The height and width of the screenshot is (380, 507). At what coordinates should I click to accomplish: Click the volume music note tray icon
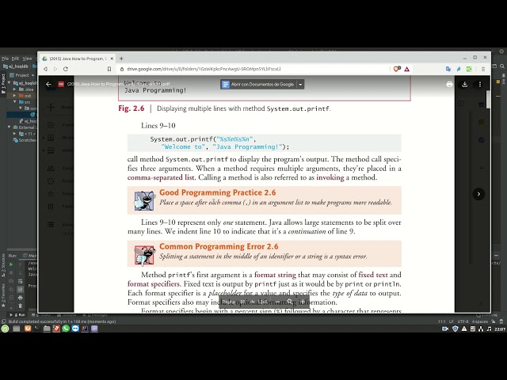coord(489,329)
